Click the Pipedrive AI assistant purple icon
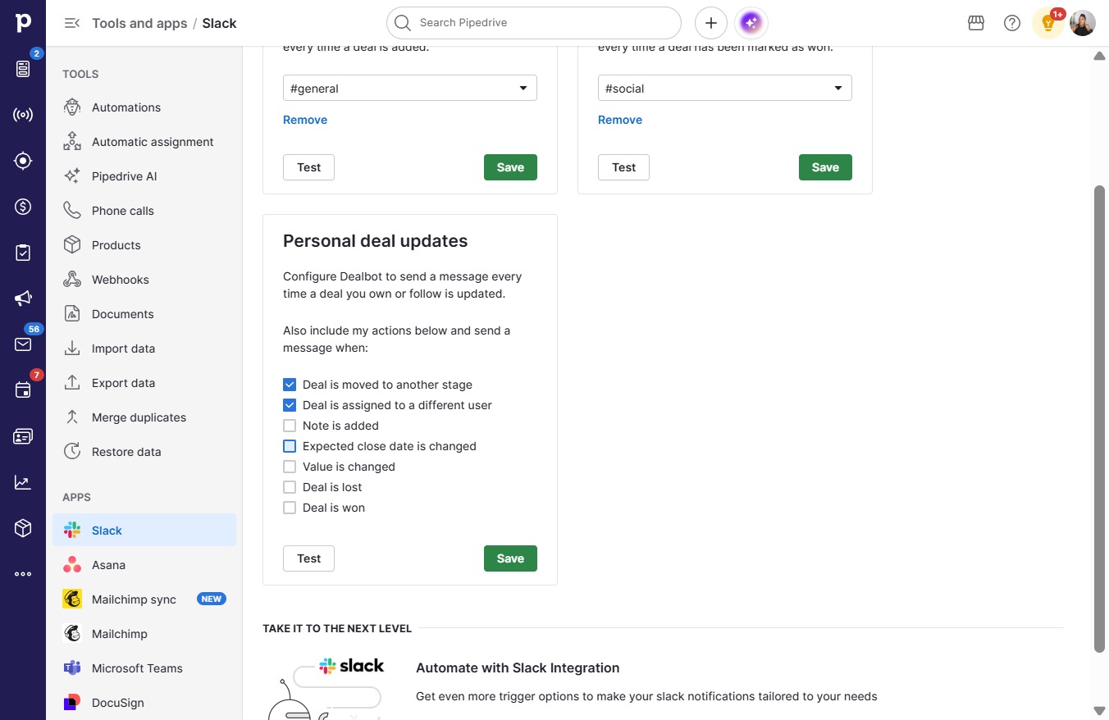This screenshot has height=720, width=1109. click(751, 23)
